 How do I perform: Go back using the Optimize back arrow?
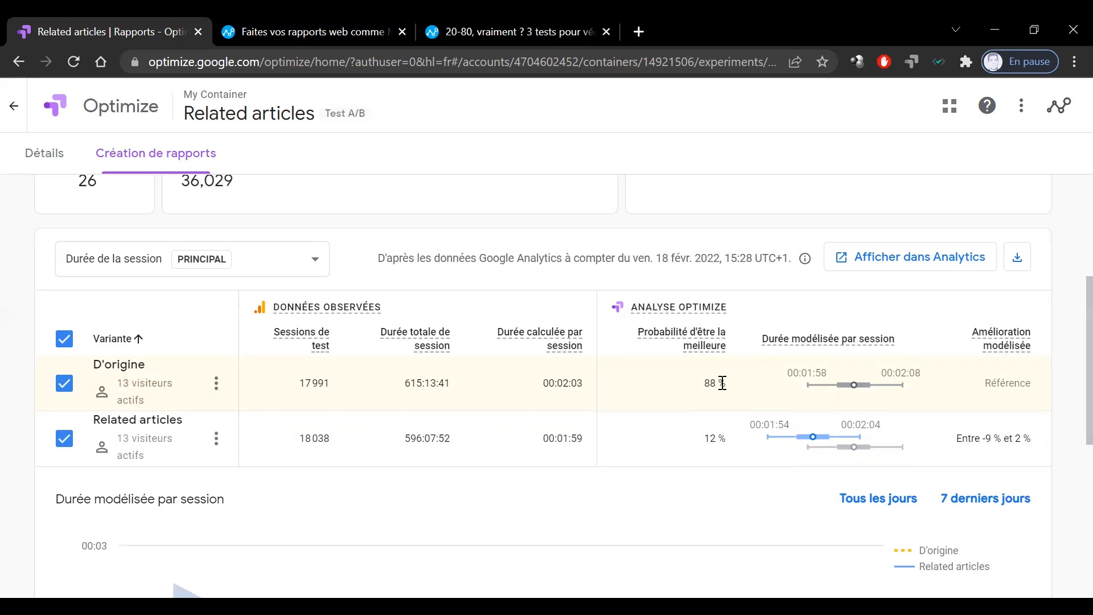(x=14, y=106)
